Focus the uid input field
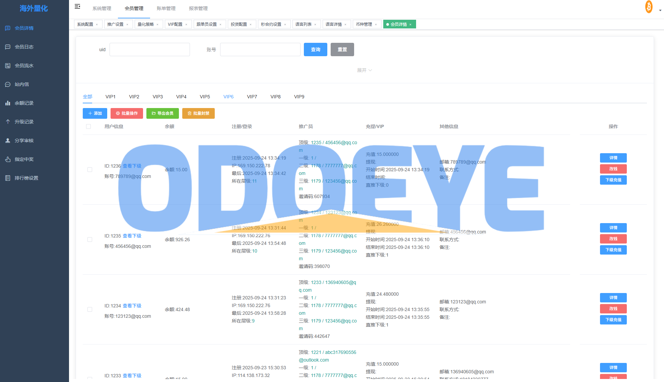664x382 pixels. point(150,50)
